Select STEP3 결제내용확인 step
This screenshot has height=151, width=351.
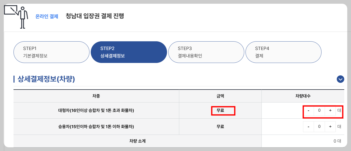[x=206, y=52]
